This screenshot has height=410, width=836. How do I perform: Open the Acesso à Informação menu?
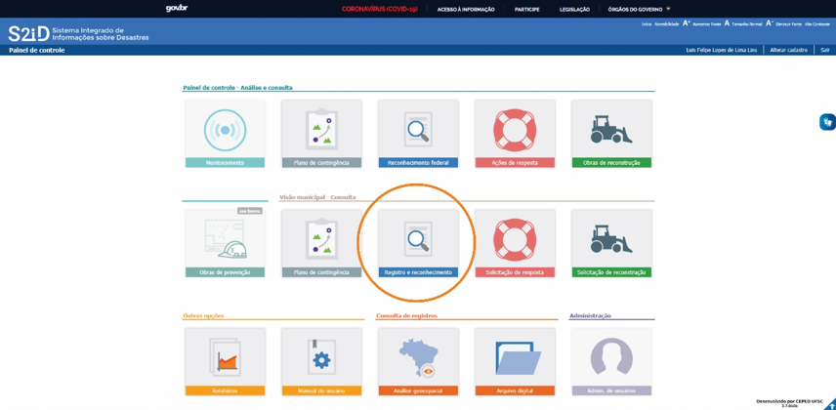465,9
